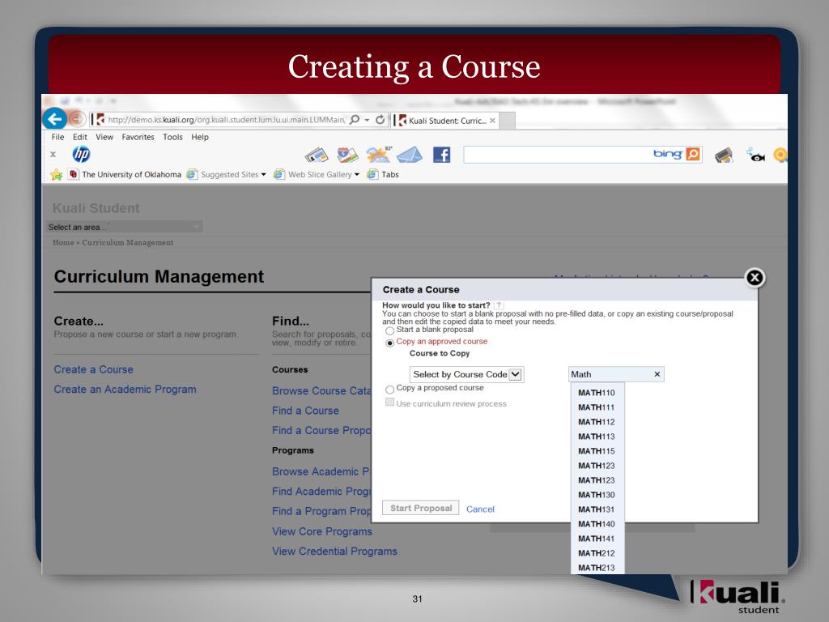Click the page refresh icon
Image resolution: width=829 pixels, height=622 pixels.
380,120
